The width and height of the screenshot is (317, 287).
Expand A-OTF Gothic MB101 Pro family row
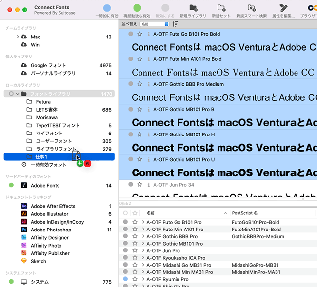tap(143, 243)
